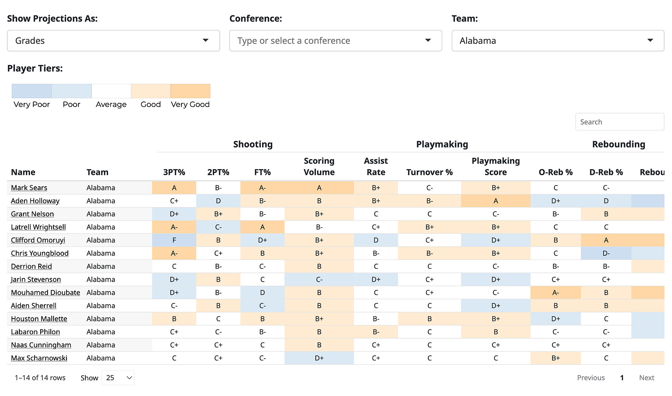Open the Show rows-per-page dropdown
672x396 pixels.
[x=118, y=378]
